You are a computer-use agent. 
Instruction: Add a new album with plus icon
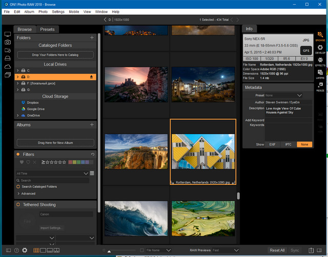(92, 124)
